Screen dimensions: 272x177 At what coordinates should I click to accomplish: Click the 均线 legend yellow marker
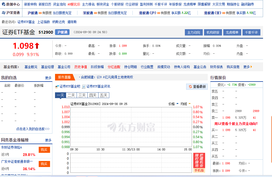(x=189, y=104)
